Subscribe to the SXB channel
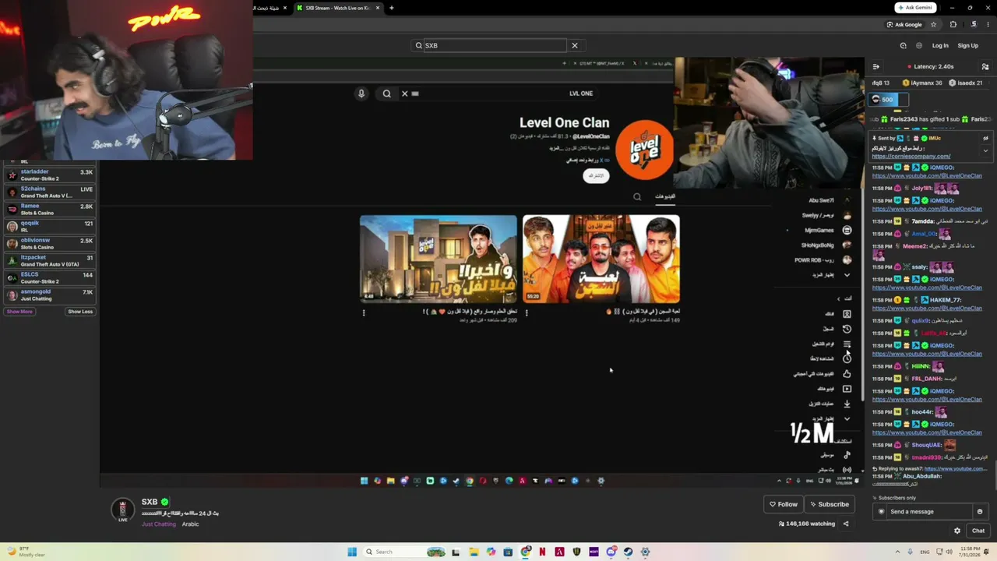Image resolution: width=997 pixels, height=561 pixels. 828,504
